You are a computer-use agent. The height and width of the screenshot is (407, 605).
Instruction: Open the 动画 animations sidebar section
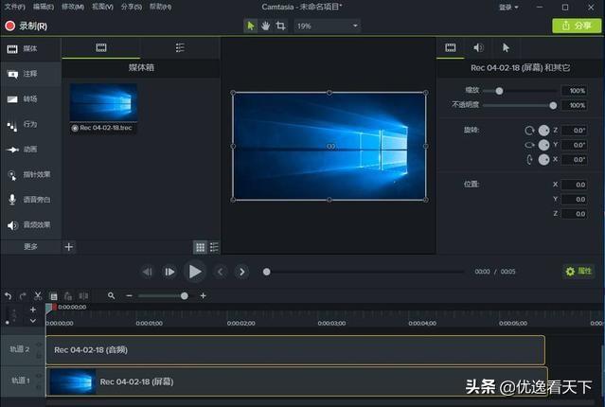[x=30, y=150]
